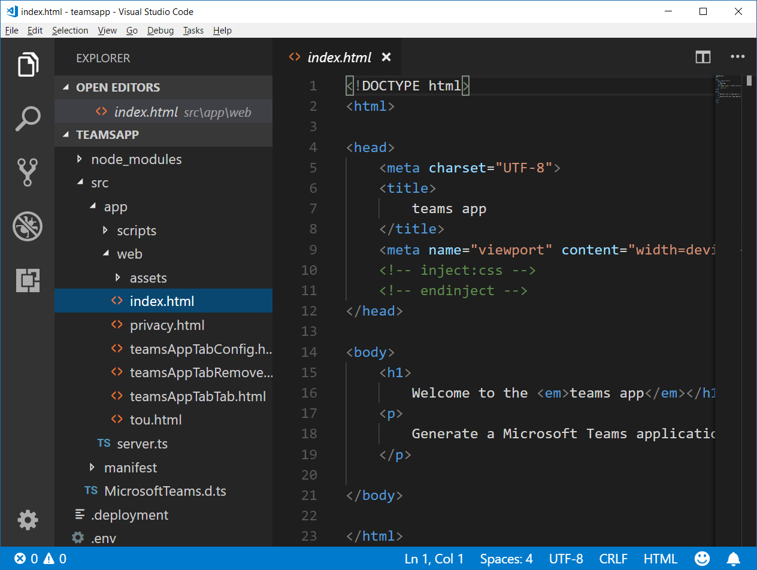
Task: Click the 'teams app' title text on line 7
Action: coord(449,208)
